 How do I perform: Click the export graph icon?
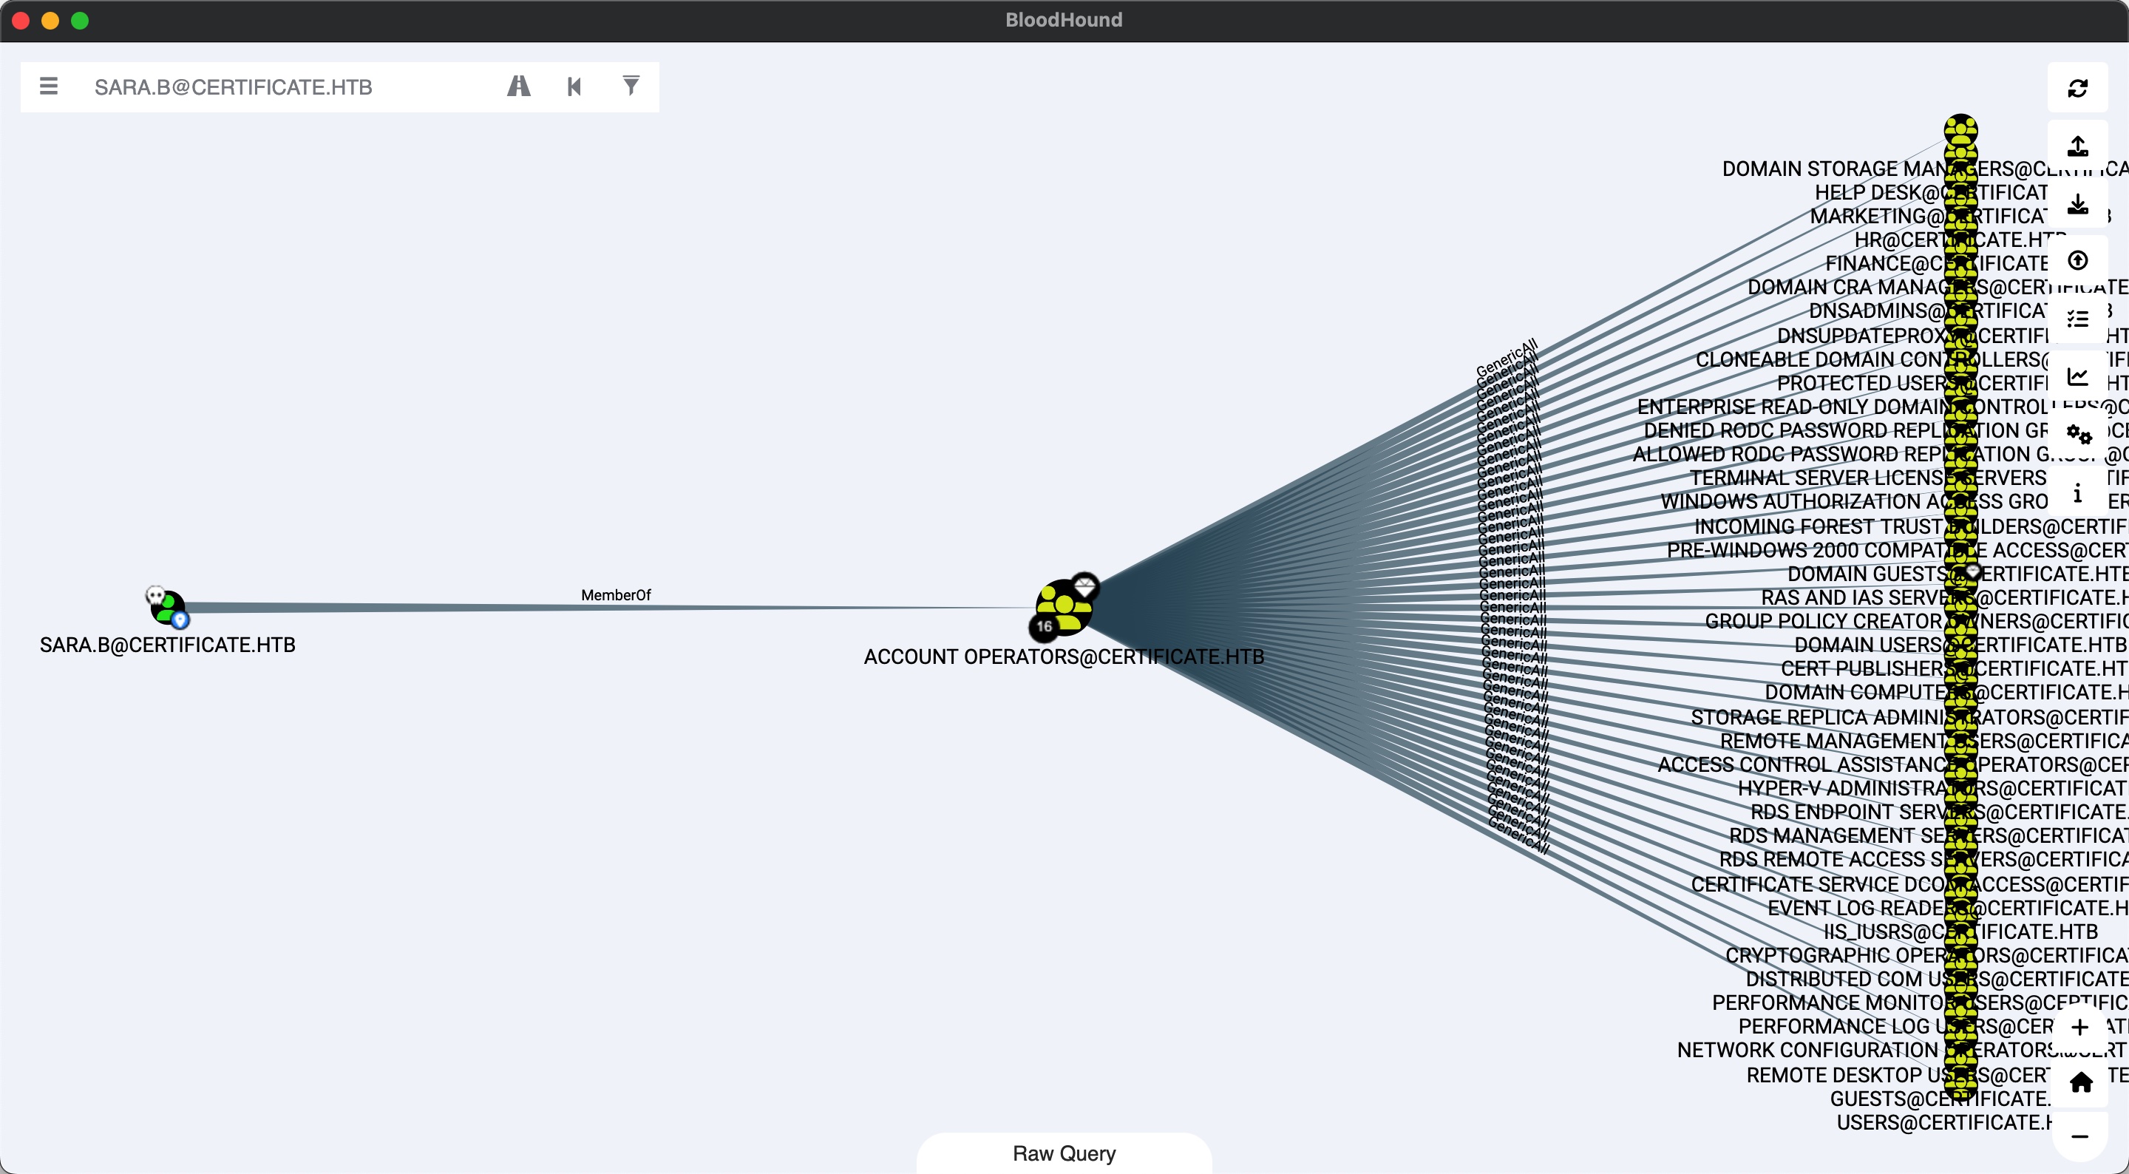point(2078,146)
